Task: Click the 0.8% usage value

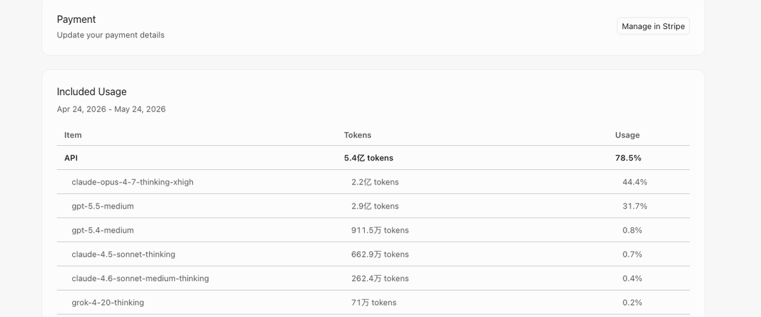Action: (x=632, y=230)
